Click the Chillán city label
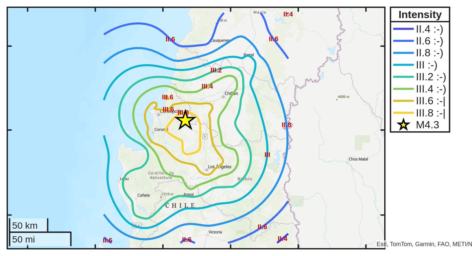 coord(232,93)
